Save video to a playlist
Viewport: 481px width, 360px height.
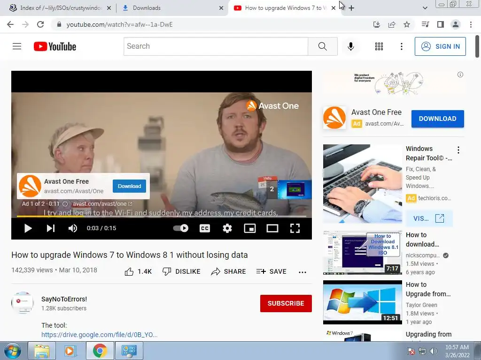[x=271, y=271]
